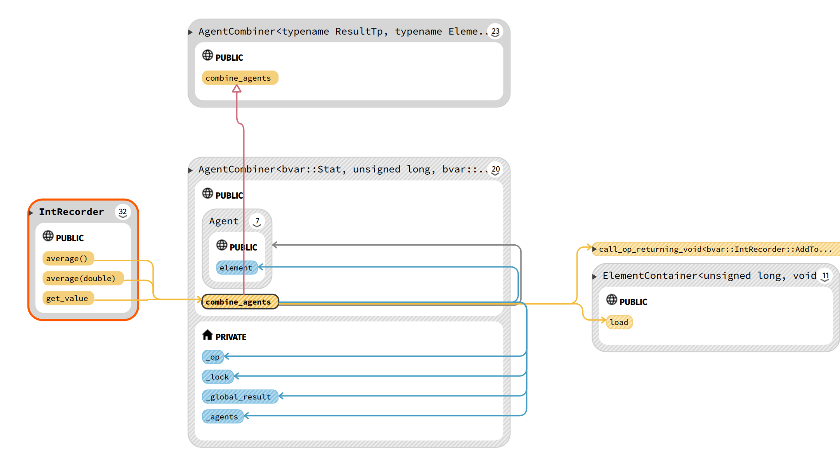840x454 pixels.
Task: Click the call_op_returning_void<bvar::IntRecorder::AddTo label
Action: point(715,249)
